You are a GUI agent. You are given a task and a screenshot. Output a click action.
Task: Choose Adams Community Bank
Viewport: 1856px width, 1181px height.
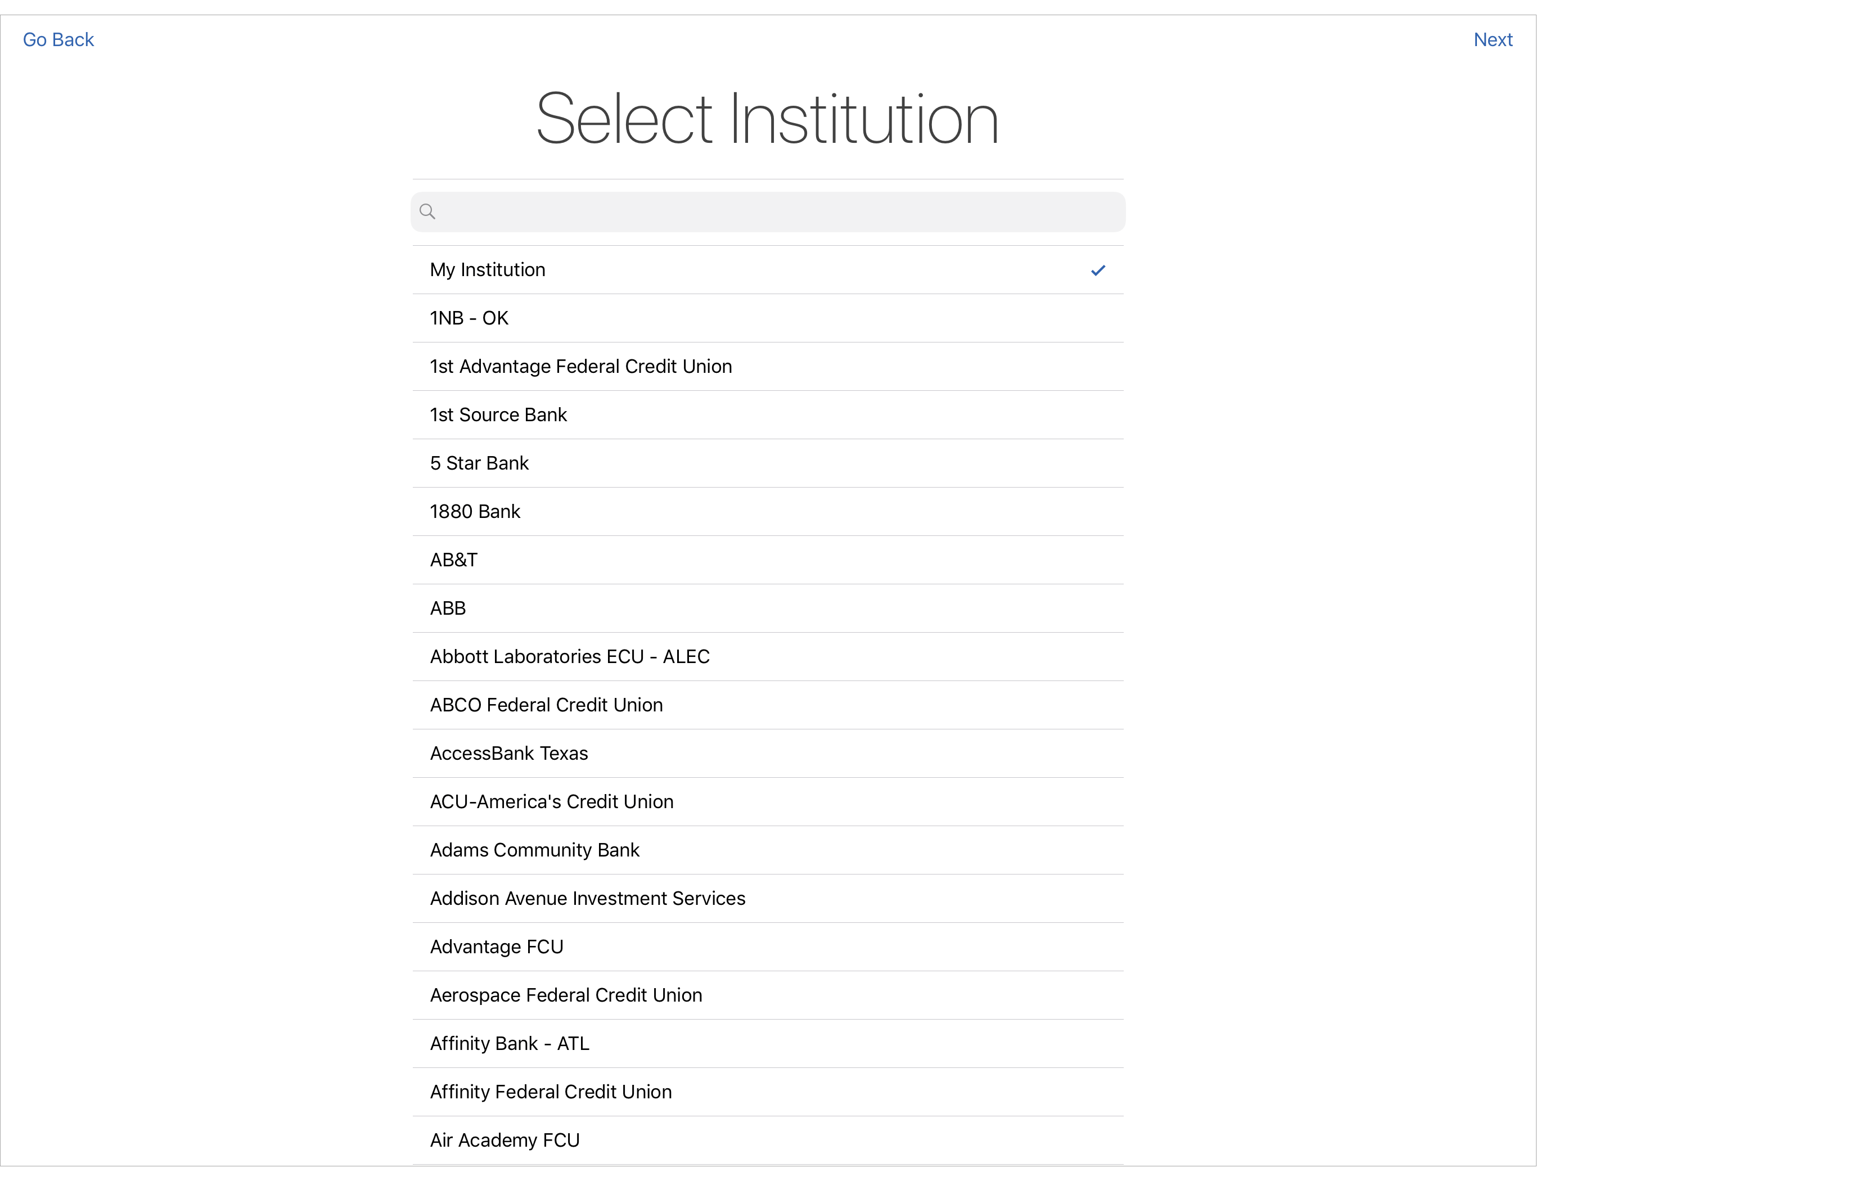534,850
